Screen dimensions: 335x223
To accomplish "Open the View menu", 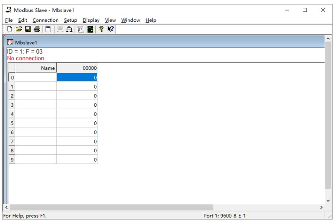I will click(x=110, y=20).
